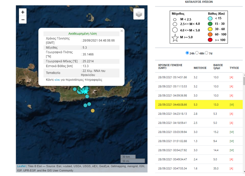
Task: Click the ΒΑΘΟΣ column header
Action: 218,66
